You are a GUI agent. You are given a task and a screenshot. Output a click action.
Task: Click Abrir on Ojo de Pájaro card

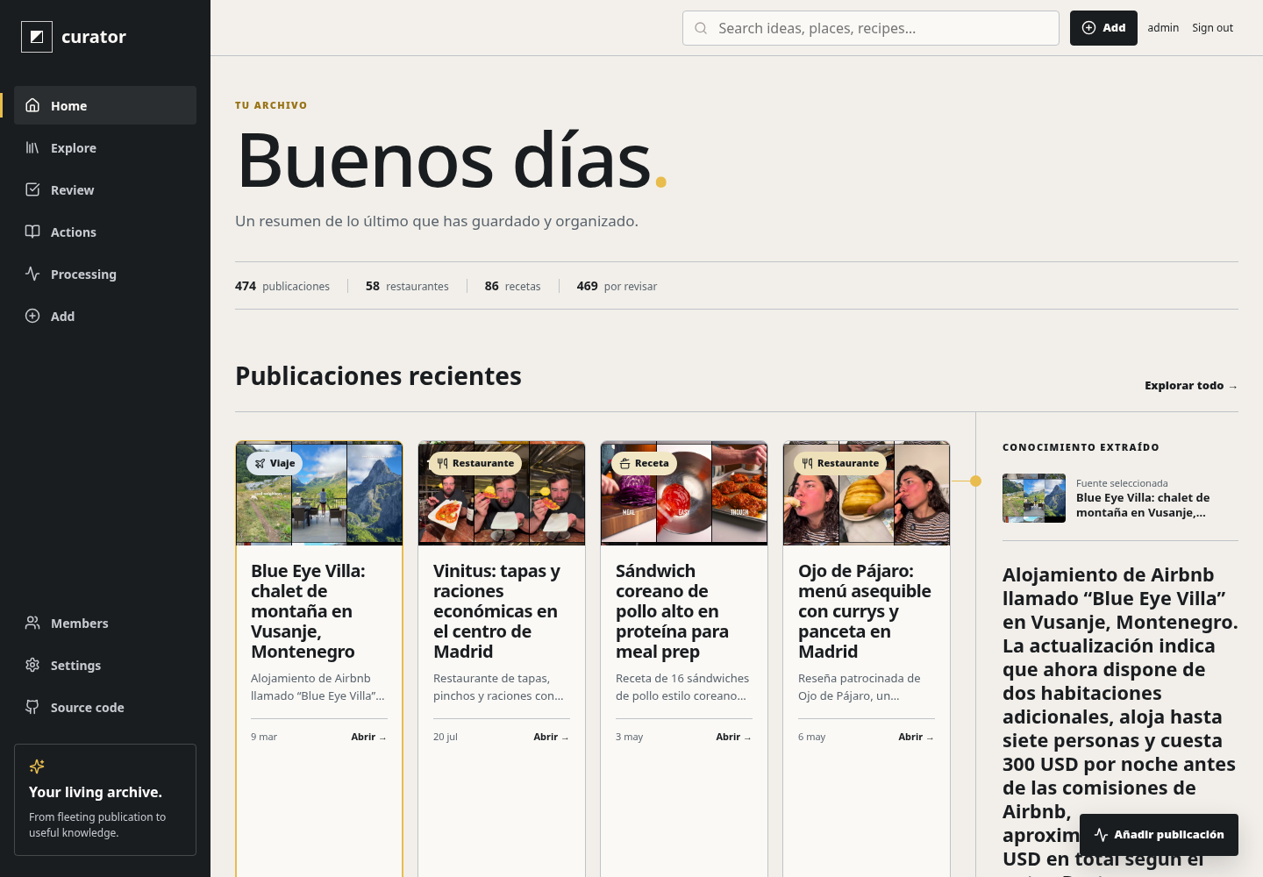[917, 737]
